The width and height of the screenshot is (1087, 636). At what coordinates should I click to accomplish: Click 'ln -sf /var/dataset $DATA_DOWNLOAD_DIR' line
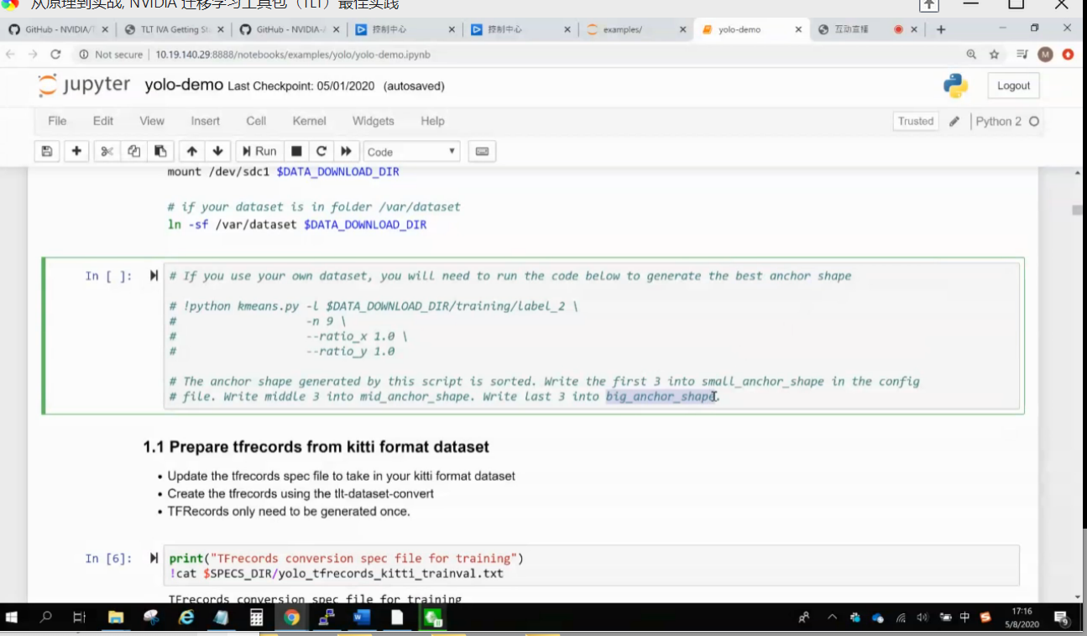tap(297, 225)
